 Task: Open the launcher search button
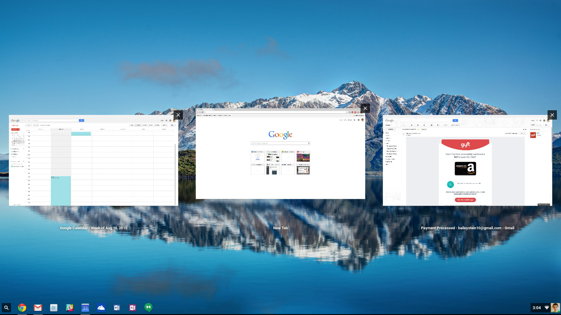(6, 308)
